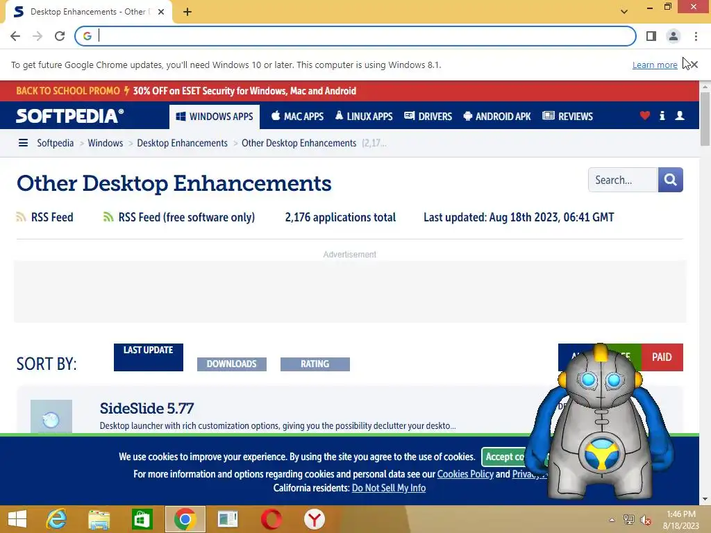Click the address bar field
This screenshot has width=711, height=533.
pyautogui.click(x=355, y=36)
